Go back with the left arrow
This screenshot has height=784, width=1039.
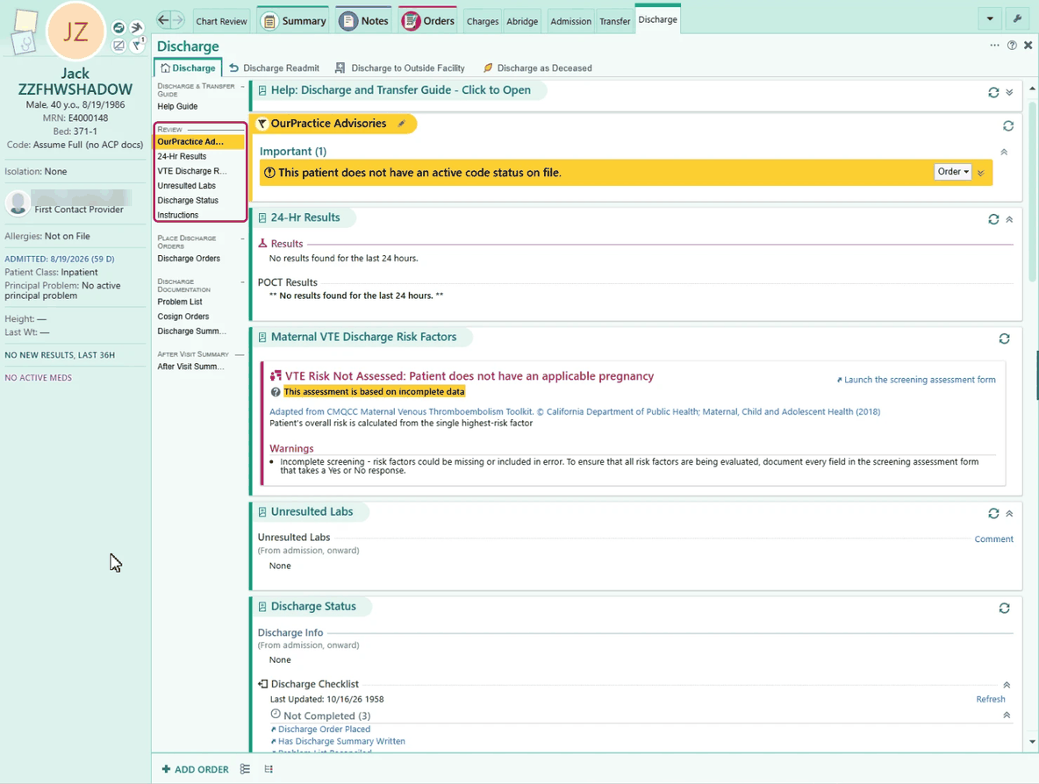[x=163, y=20]
